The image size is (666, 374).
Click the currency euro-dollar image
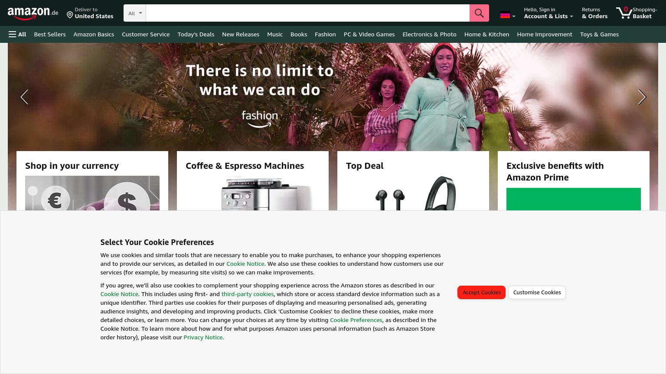pos(92,193)
